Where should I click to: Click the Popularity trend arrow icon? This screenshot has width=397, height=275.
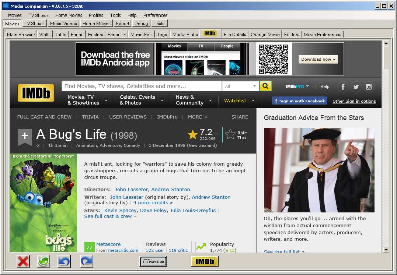pyautogui.click(x=201, y=247)
